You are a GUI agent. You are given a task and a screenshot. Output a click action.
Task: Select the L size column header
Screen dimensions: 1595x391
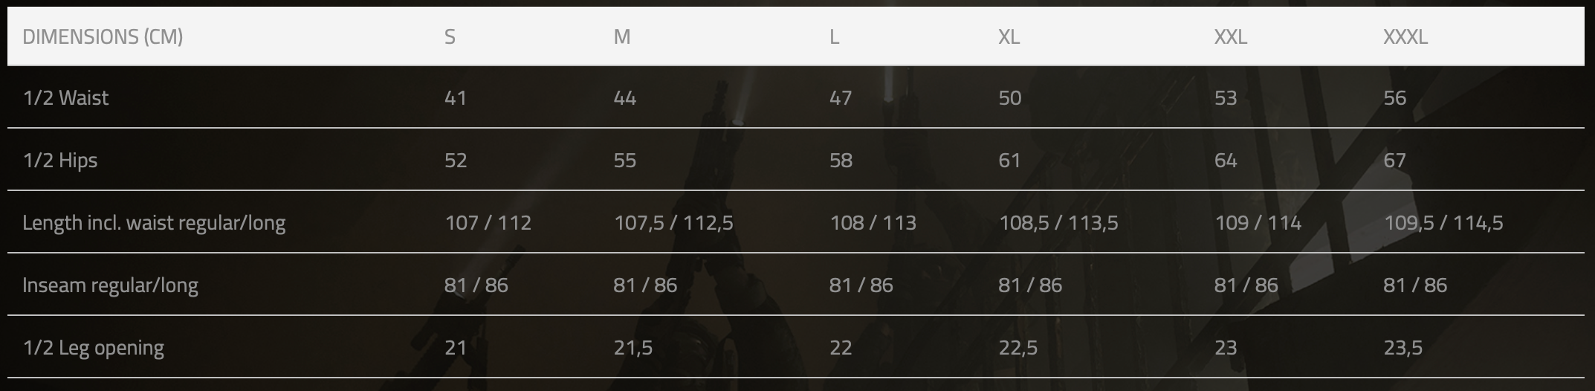pos(834,36)
